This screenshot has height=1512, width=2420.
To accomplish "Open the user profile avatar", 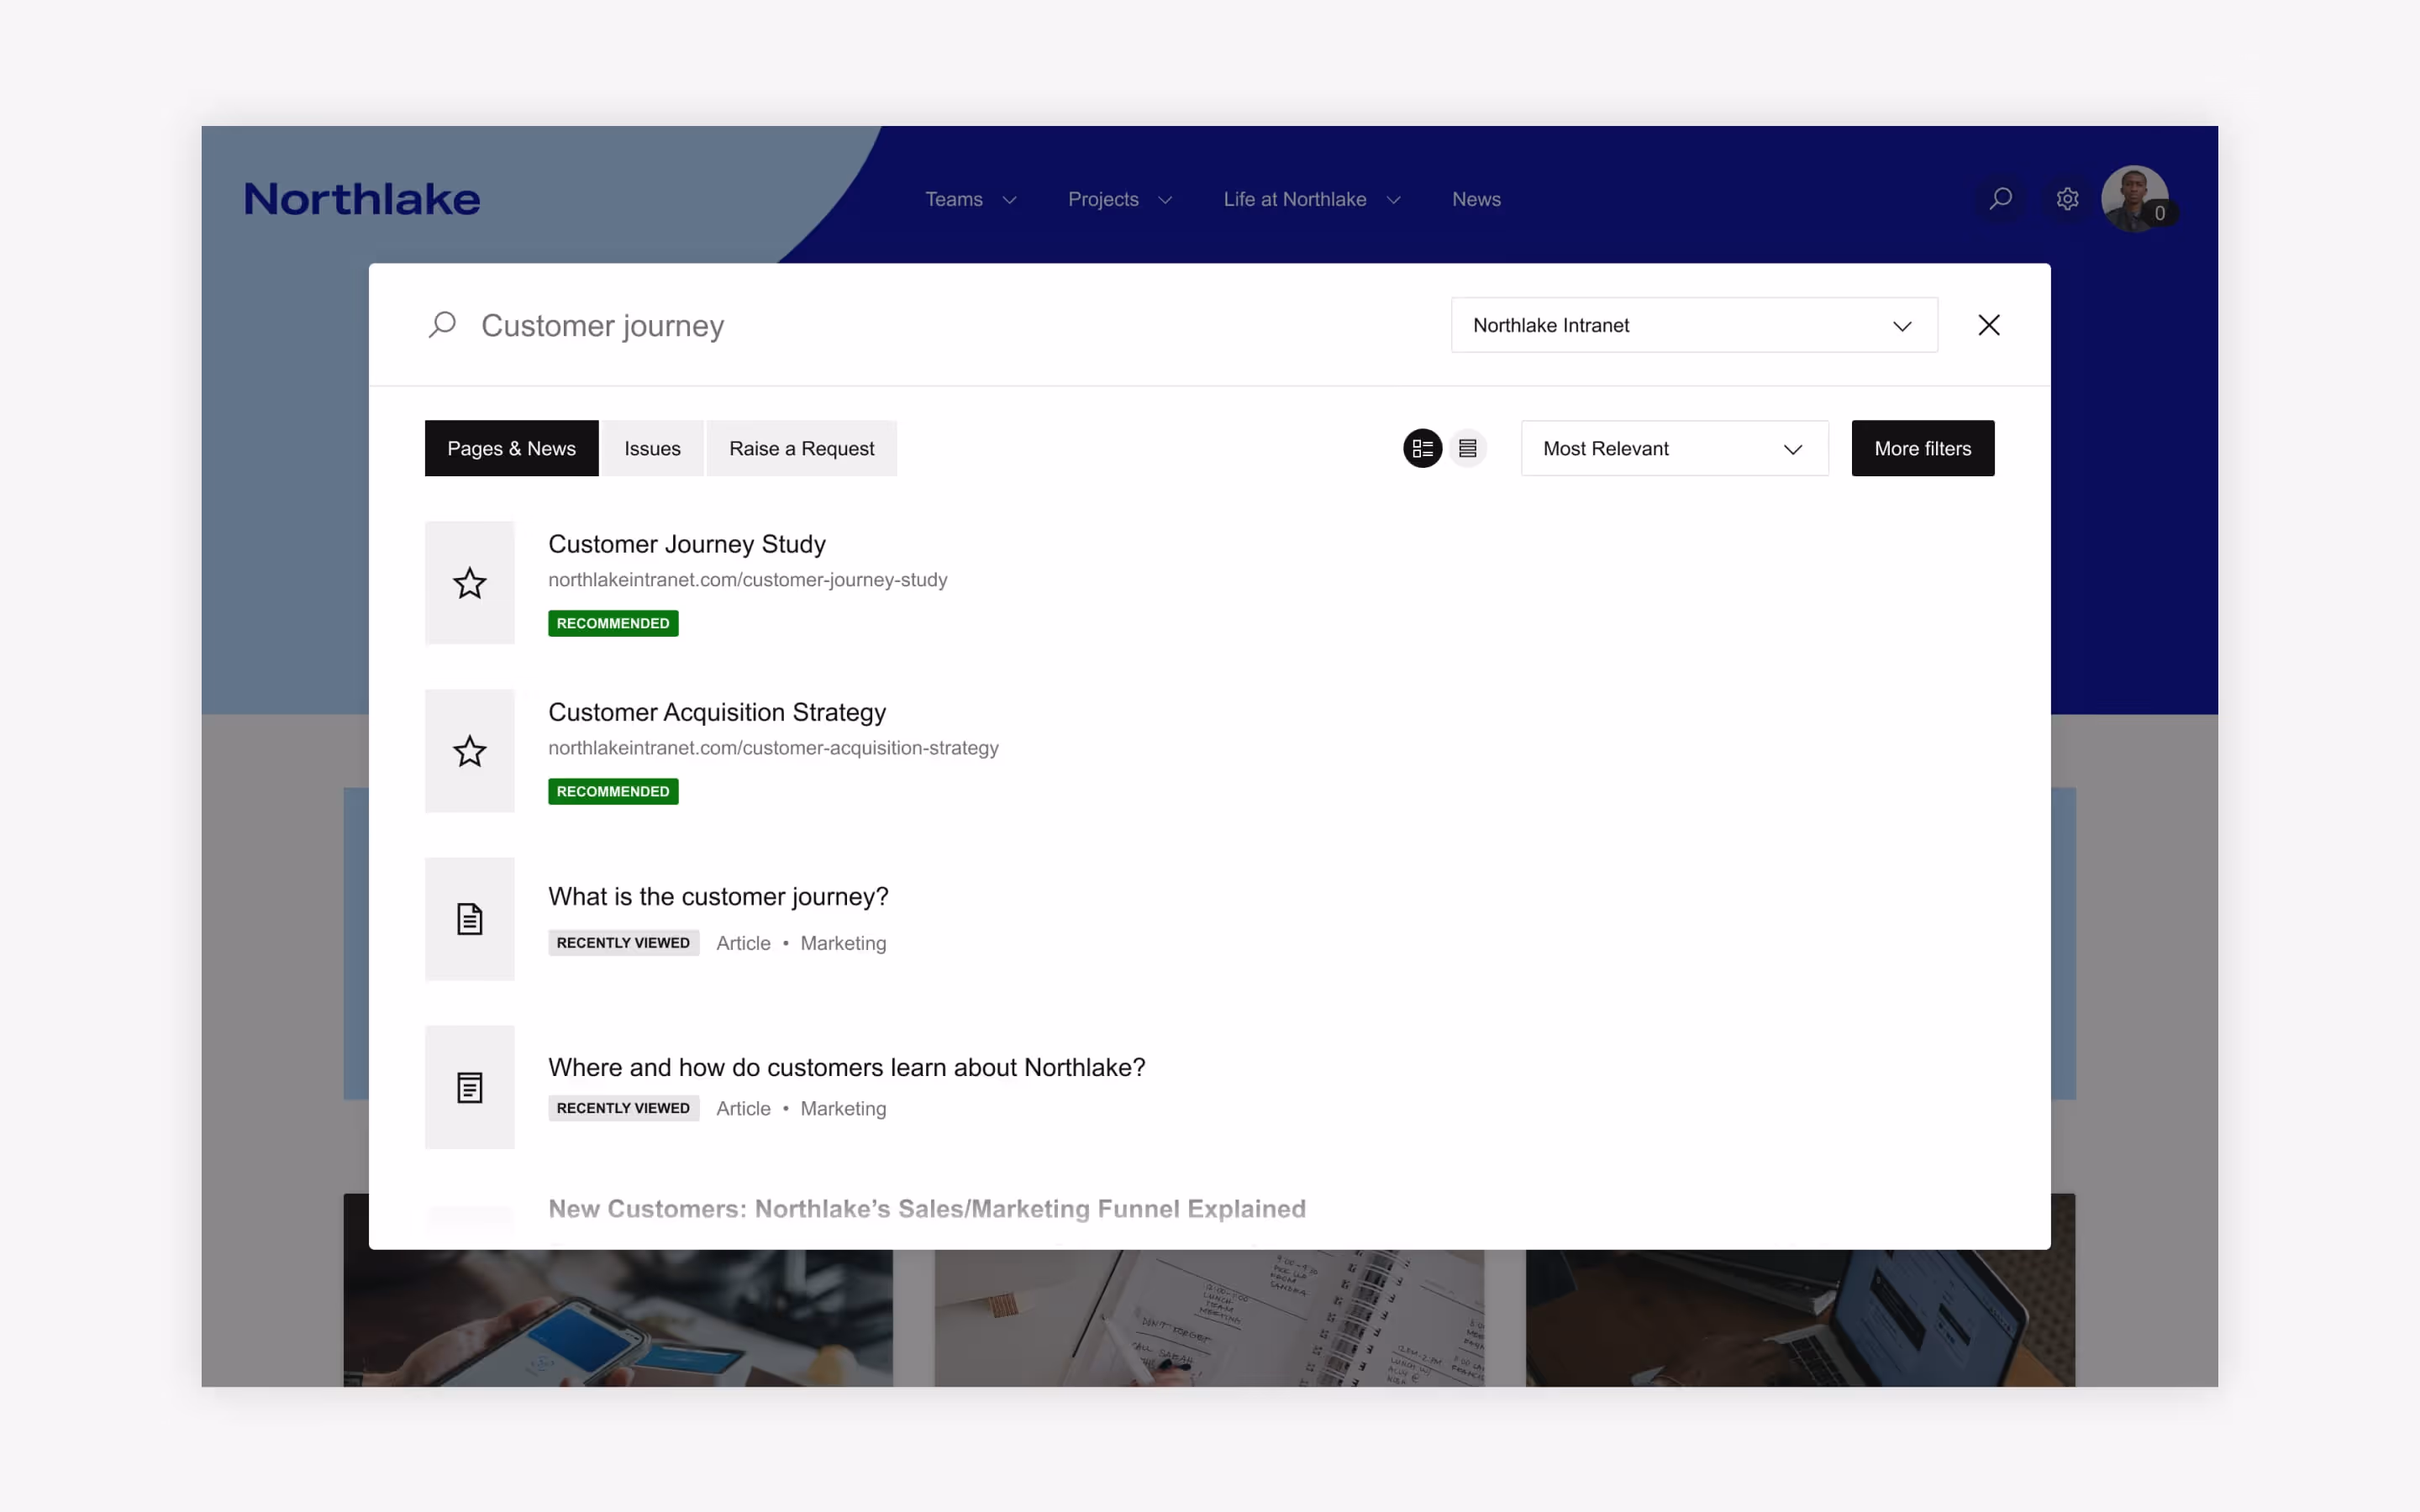I will 2134,198.
